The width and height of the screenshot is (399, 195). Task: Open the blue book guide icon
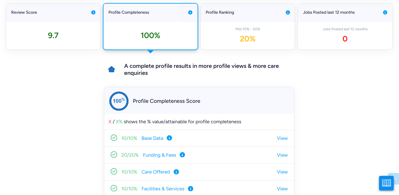[x=386, y=183]
